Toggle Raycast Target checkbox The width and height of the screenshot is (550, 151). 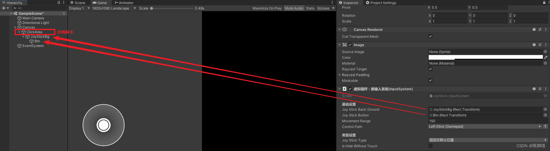coord(430,69)
